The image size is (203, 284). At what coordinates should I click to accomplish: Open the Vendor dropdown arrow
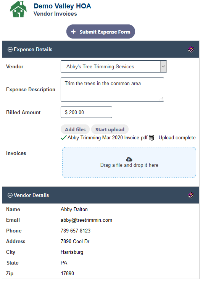coord(163,66)
